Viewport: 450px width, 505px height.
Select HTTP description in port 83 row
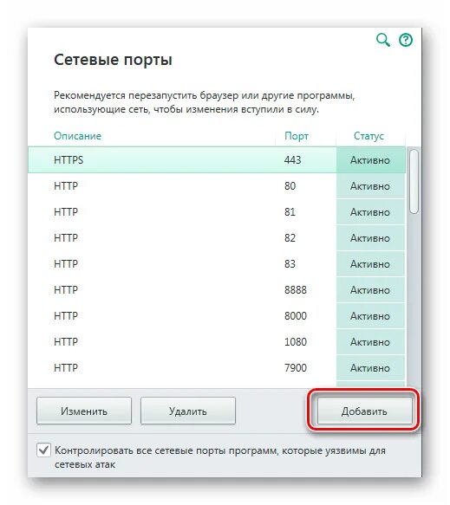(66, 264)
